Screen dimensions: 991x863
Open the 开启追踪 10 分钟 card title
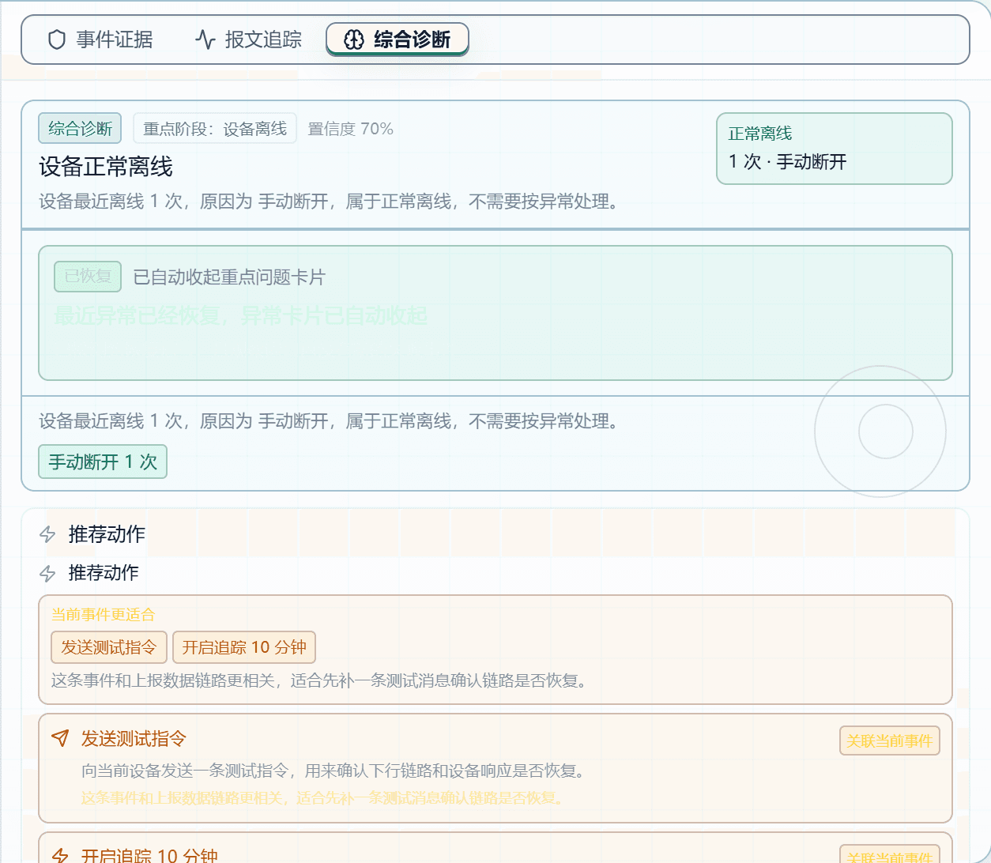point(149,856)
